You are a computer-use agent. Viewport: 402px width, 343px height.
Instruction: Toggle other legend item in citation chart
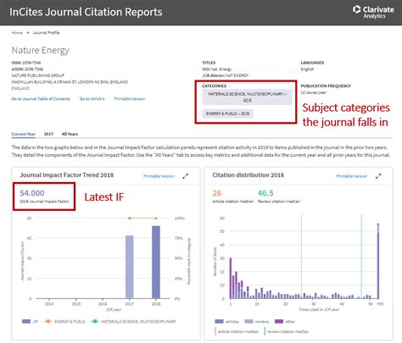[285, 321]
